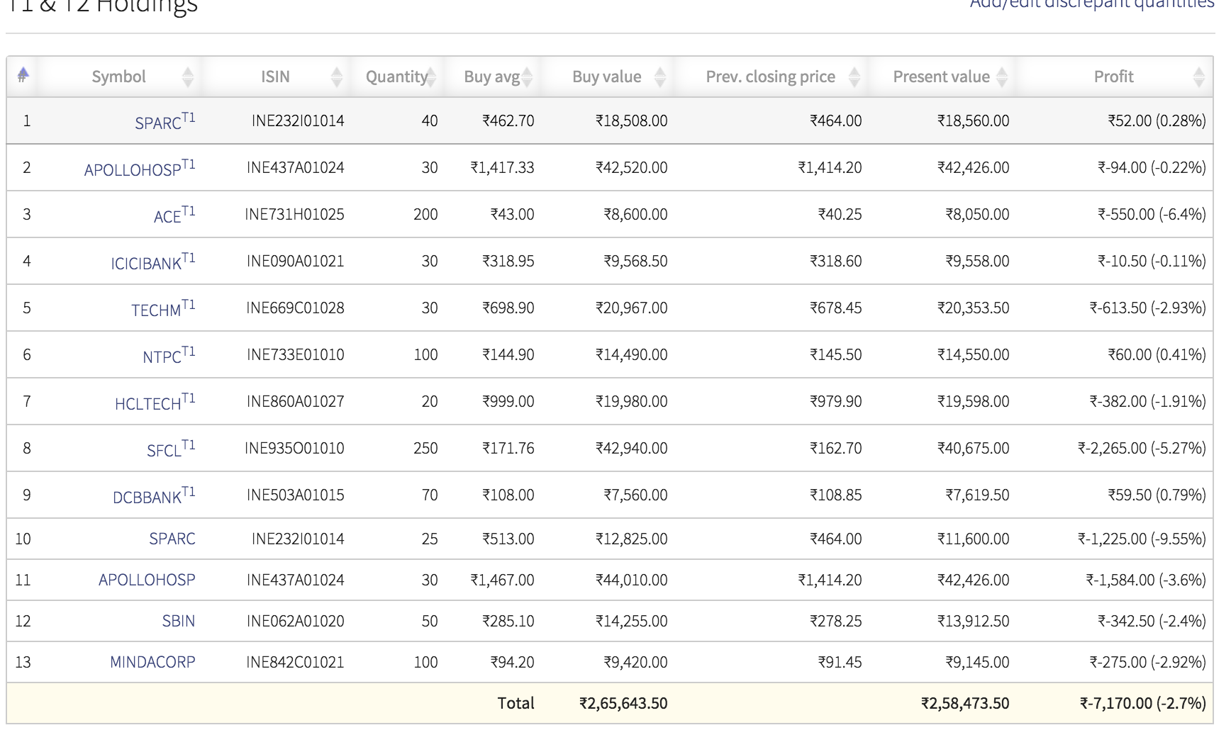The width and height of the screenshot is (1231, 730).
Task: Click profit ₹-550.00 (-6.4%) cell
Action: [x=1152, y=214]
